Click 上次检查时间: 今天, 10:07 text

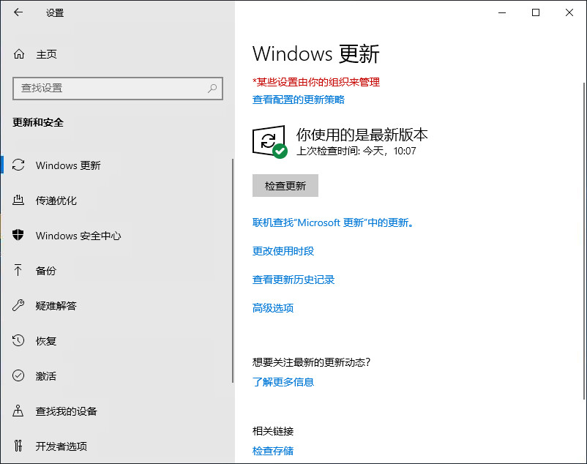coord(356,151)
